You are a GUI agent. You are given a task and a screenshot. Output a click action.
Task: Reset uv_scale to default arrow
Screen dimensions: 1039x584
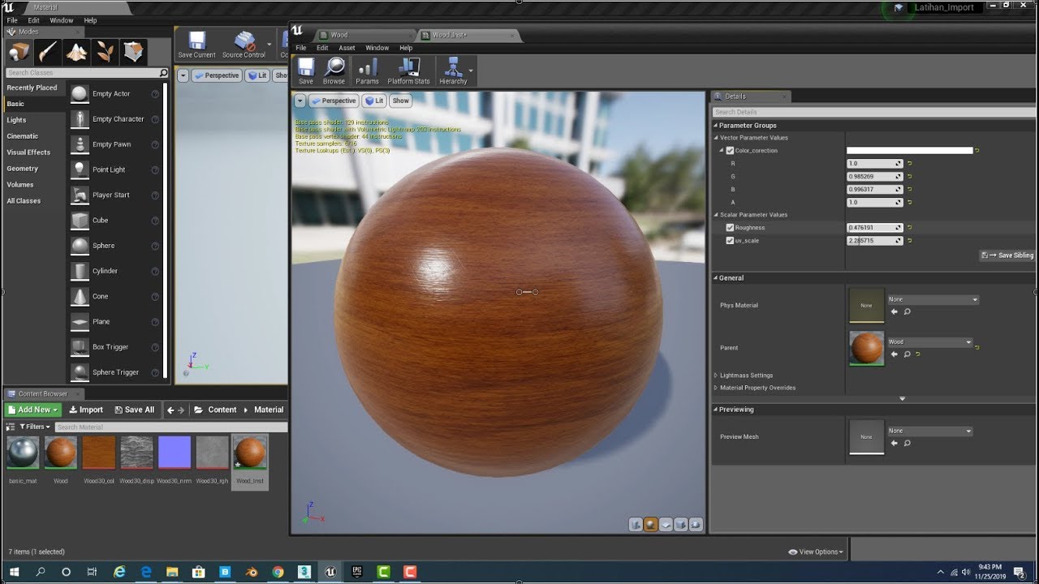coord(909,241)
